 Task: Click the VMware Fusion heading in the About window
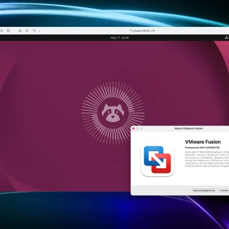203,142
